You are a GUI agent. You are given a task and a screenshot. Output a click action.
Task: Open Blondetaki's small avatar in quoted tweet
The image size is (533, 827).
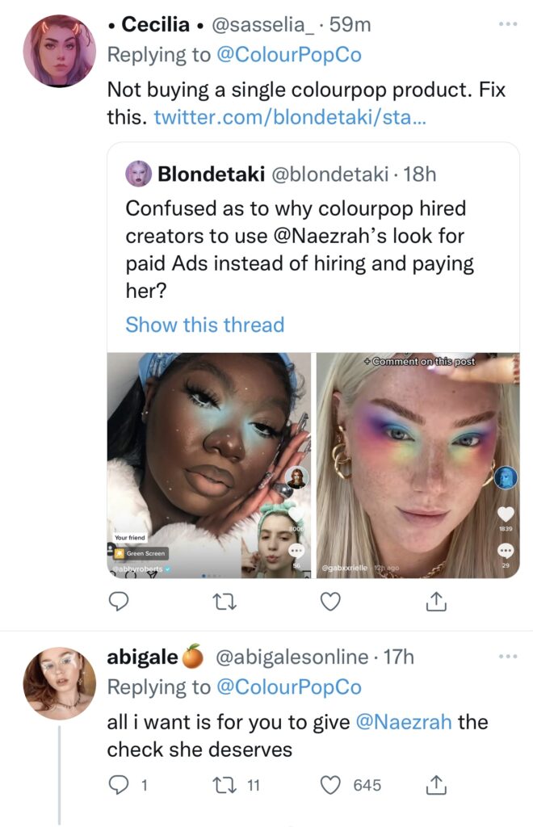click(139, 174)
